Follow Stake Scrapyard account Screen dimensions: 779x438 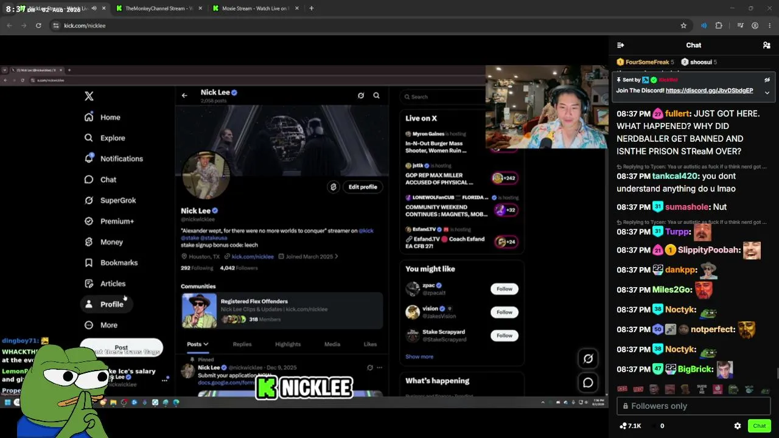(505, 335)
